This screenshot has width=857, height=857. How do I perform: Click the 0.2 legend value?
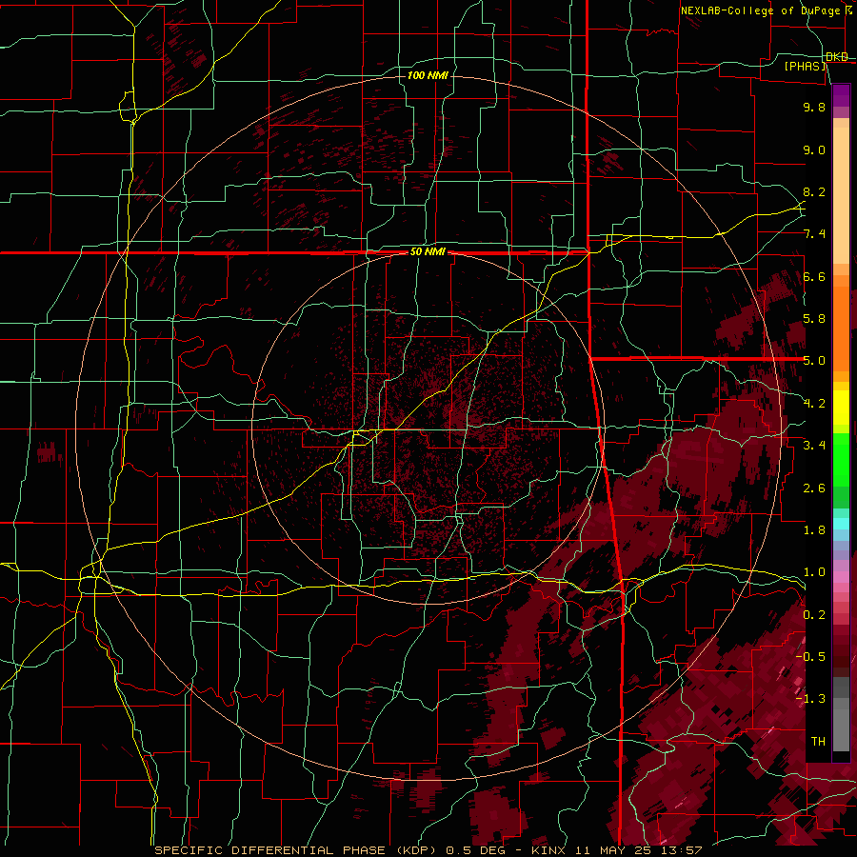[814, 615]
